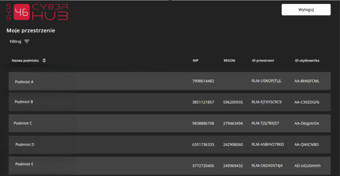Select the Nazwa podmiotu column header
Image resolution: width=340 pixels, height=176 pixels.
pos(25,60)
